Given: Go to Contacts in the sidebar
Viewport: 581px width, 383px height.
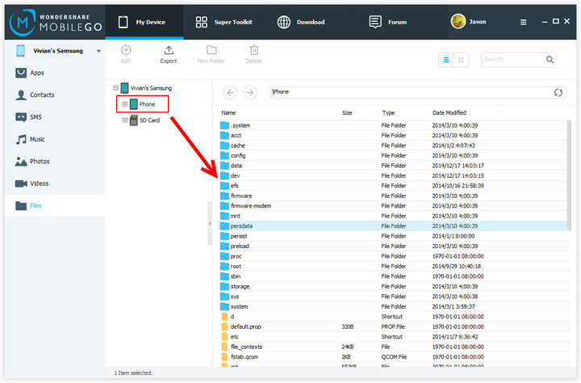Looking at the screenshot, I should click(55, 95).
